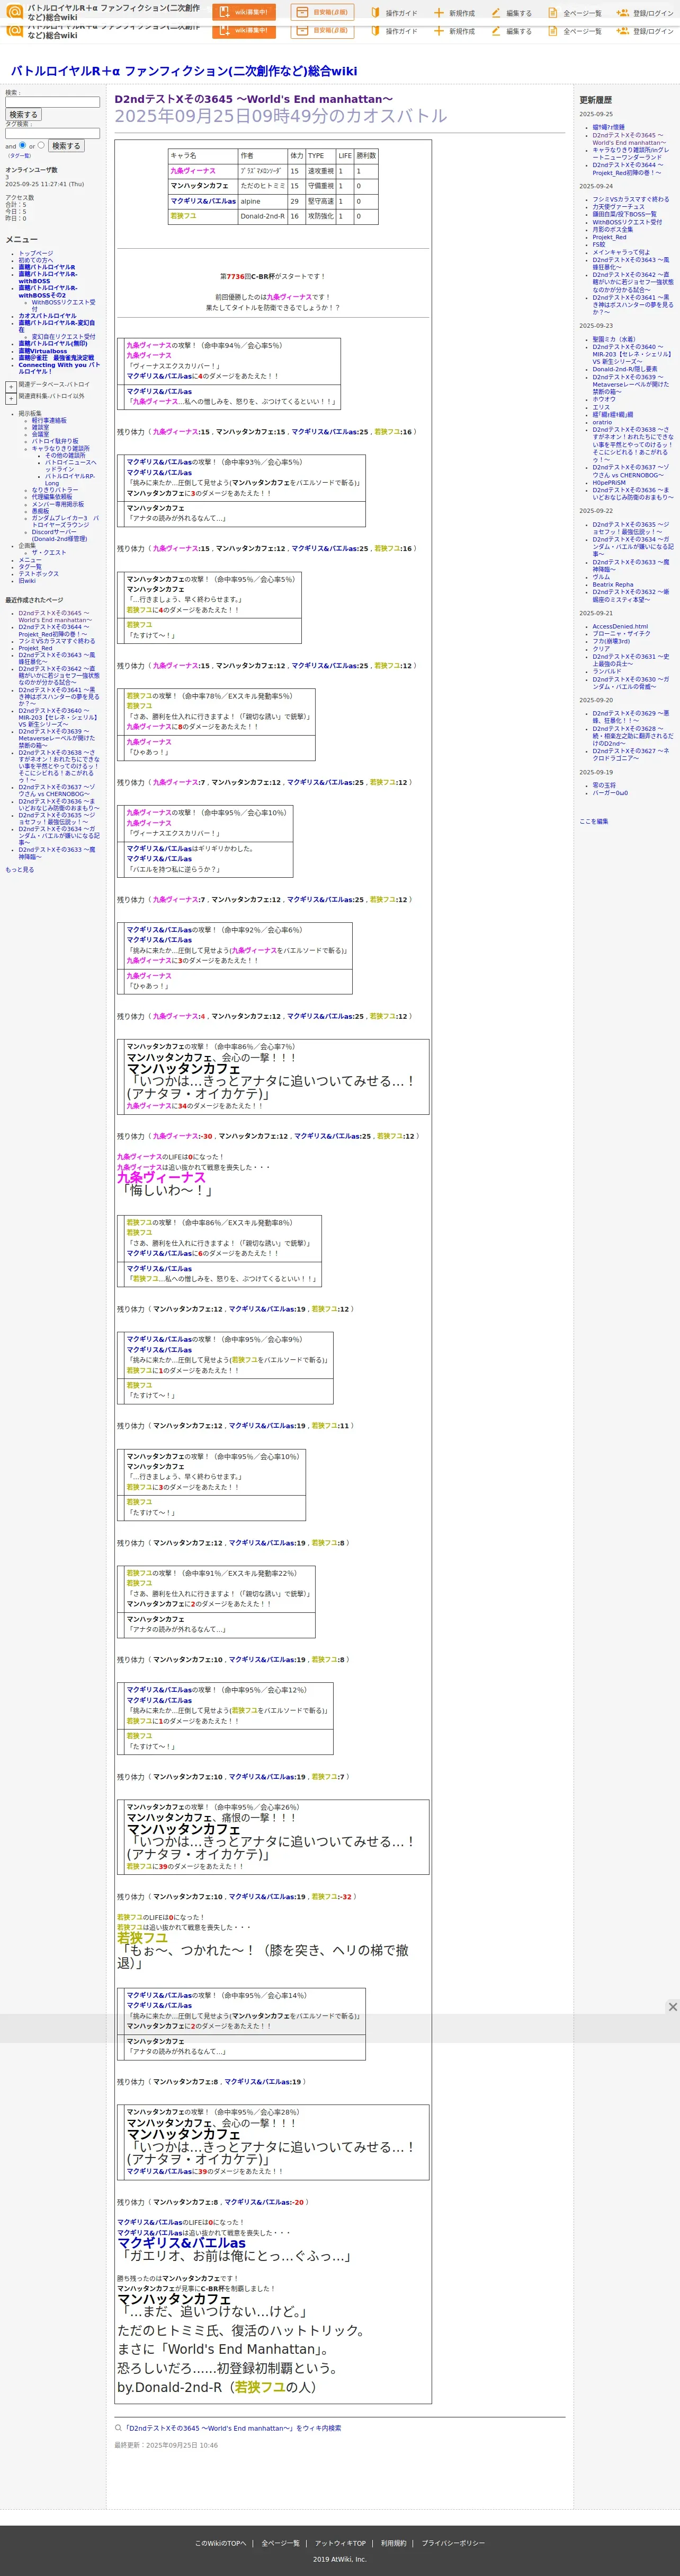Open FS鮫 history link
Image resolution: width=680 pixels, height=2576 pixels.
point(598,244)
